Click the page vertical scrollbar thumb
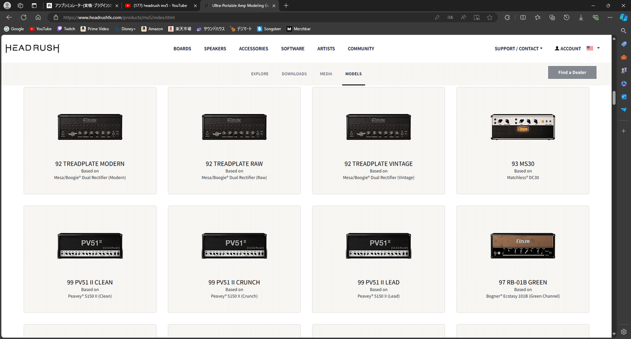Screen dimensions: 631x339 [x=614, y=98]
